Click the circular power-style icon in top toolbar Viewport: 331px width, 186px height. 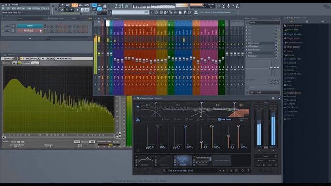click(x=219, y=6)
